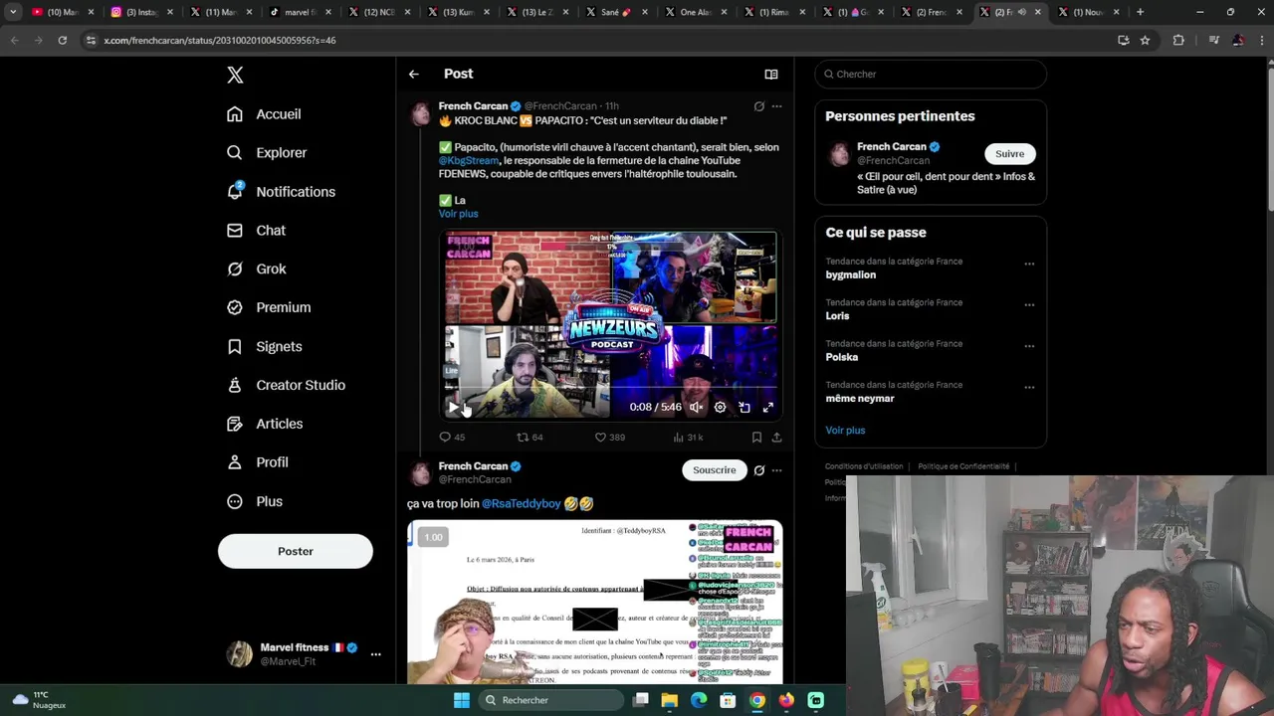Open Microsoft Edge from the taskbar

[x=699, y=701]
